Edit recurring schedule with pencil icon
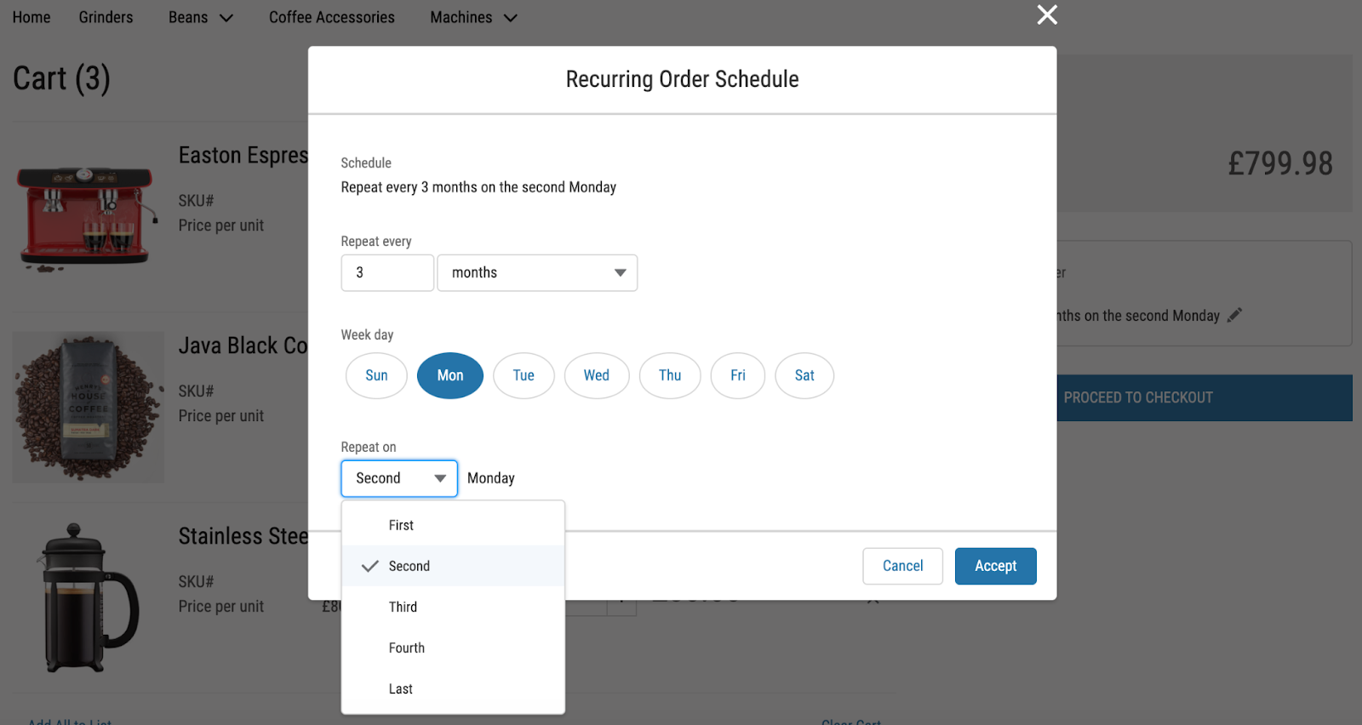 click(x=1234, y=315)
